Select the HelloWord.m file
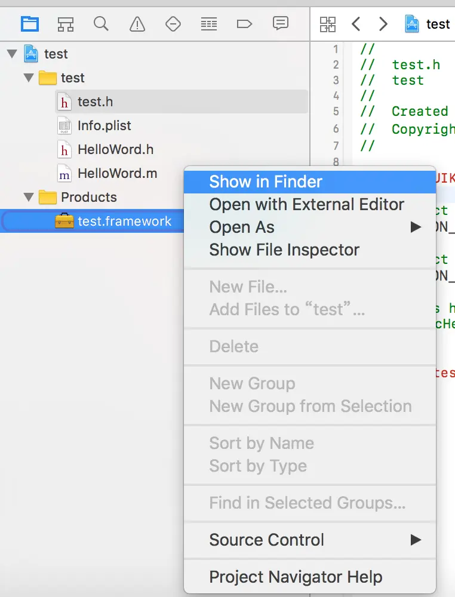Image resolution: width=455 pixels, height=597 pixels. click(117, 173)
